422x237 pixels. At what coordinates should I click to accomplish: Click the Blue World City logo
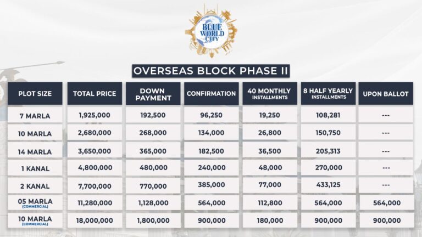pyautogui.click(x=211, y=31)
